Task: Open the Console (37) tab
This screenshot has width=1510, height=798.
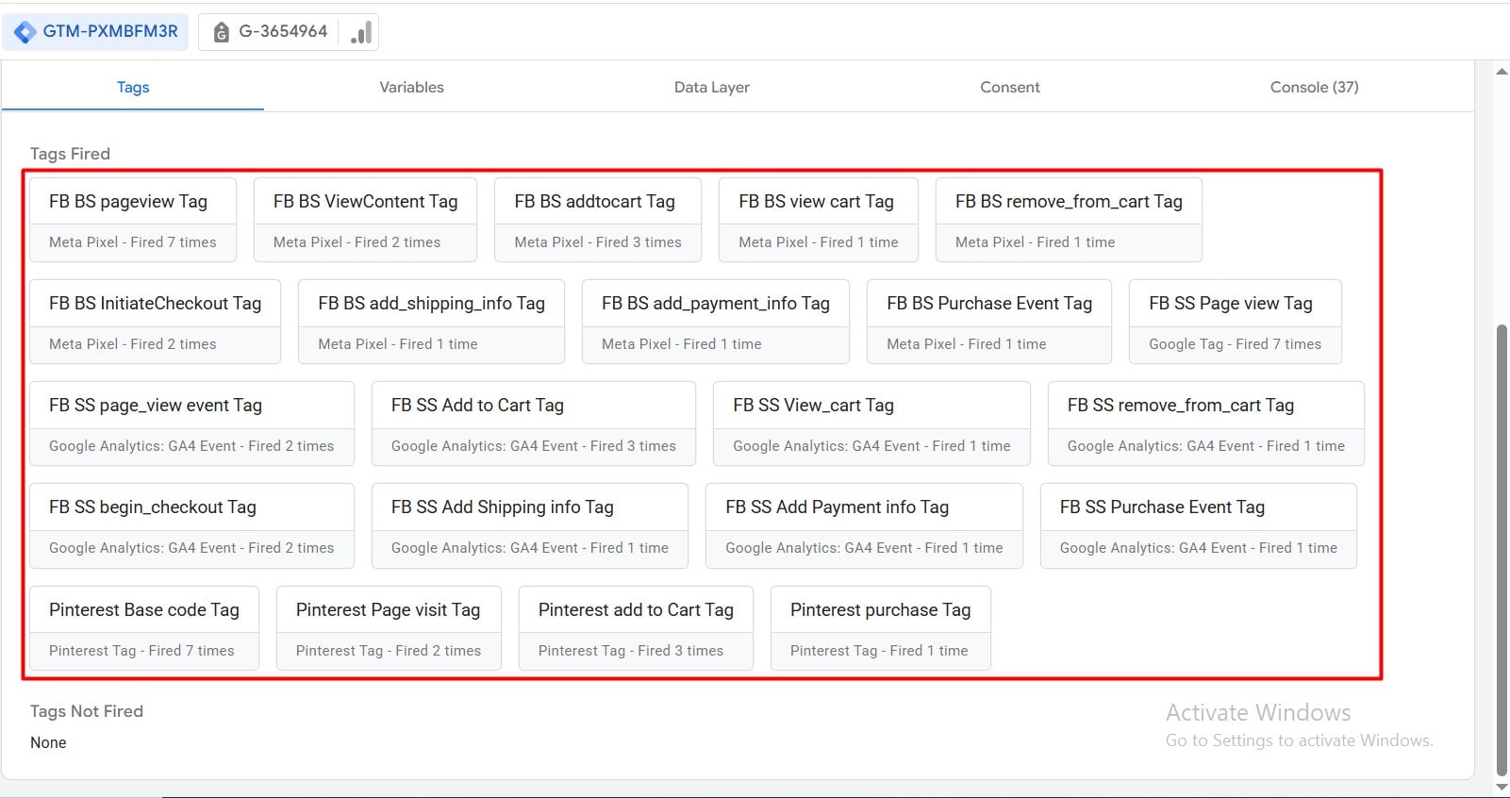Action: 1314,87
